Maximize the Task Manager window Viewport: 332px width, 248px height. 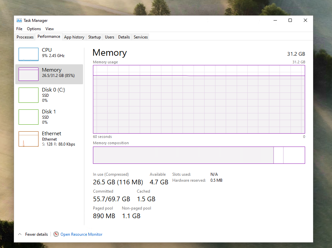tap(290, 21)
